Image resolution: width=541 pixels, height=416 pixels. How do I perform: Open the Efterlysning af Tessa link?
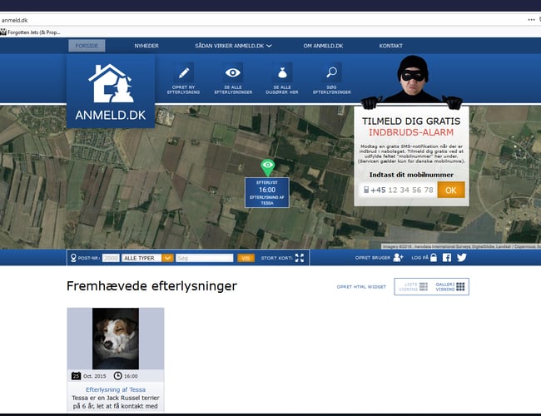click(116, 389)
